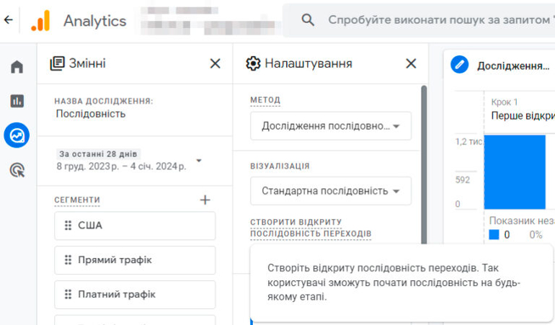Open Explore icon in sidebar
The height and width of the screenshot is (325, 555).
[17, 135]
